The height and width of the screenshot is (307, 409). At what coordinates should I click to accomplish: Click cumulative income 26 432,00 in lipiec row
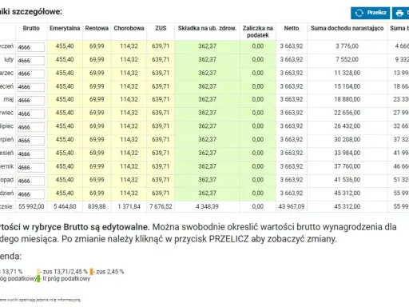(x=347, y=126)
